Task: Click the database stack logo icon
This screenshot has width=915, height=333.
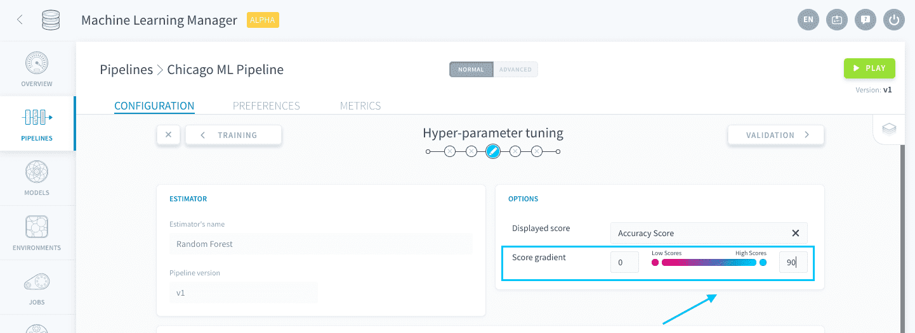Action: pyautogui.click(x=51, y=20)
